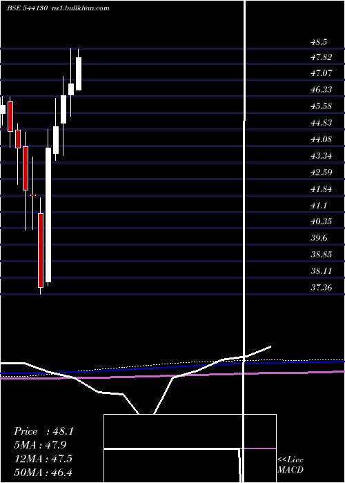Click the 50MA : 46.4 readout
Screen dimensions: 345x483
click(x=43, y=472)
